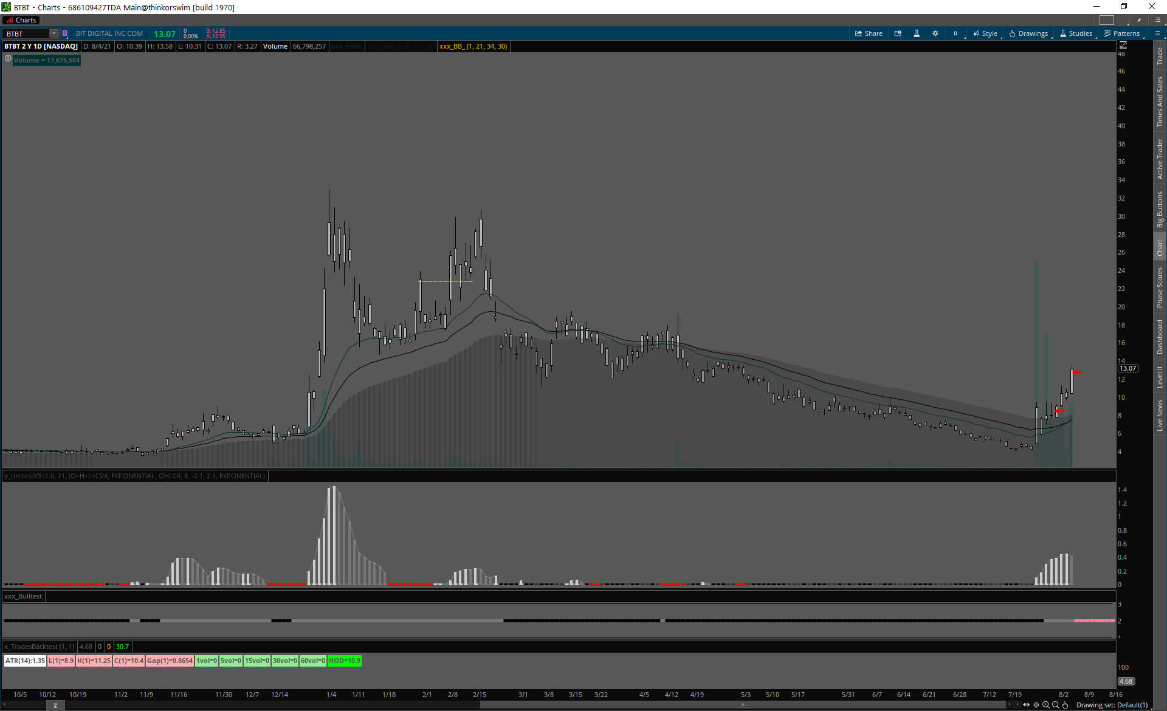Viewport: 1167px width, 711px height.
Task: Open chart settings gear icon
Action: (x=935, y=33)
